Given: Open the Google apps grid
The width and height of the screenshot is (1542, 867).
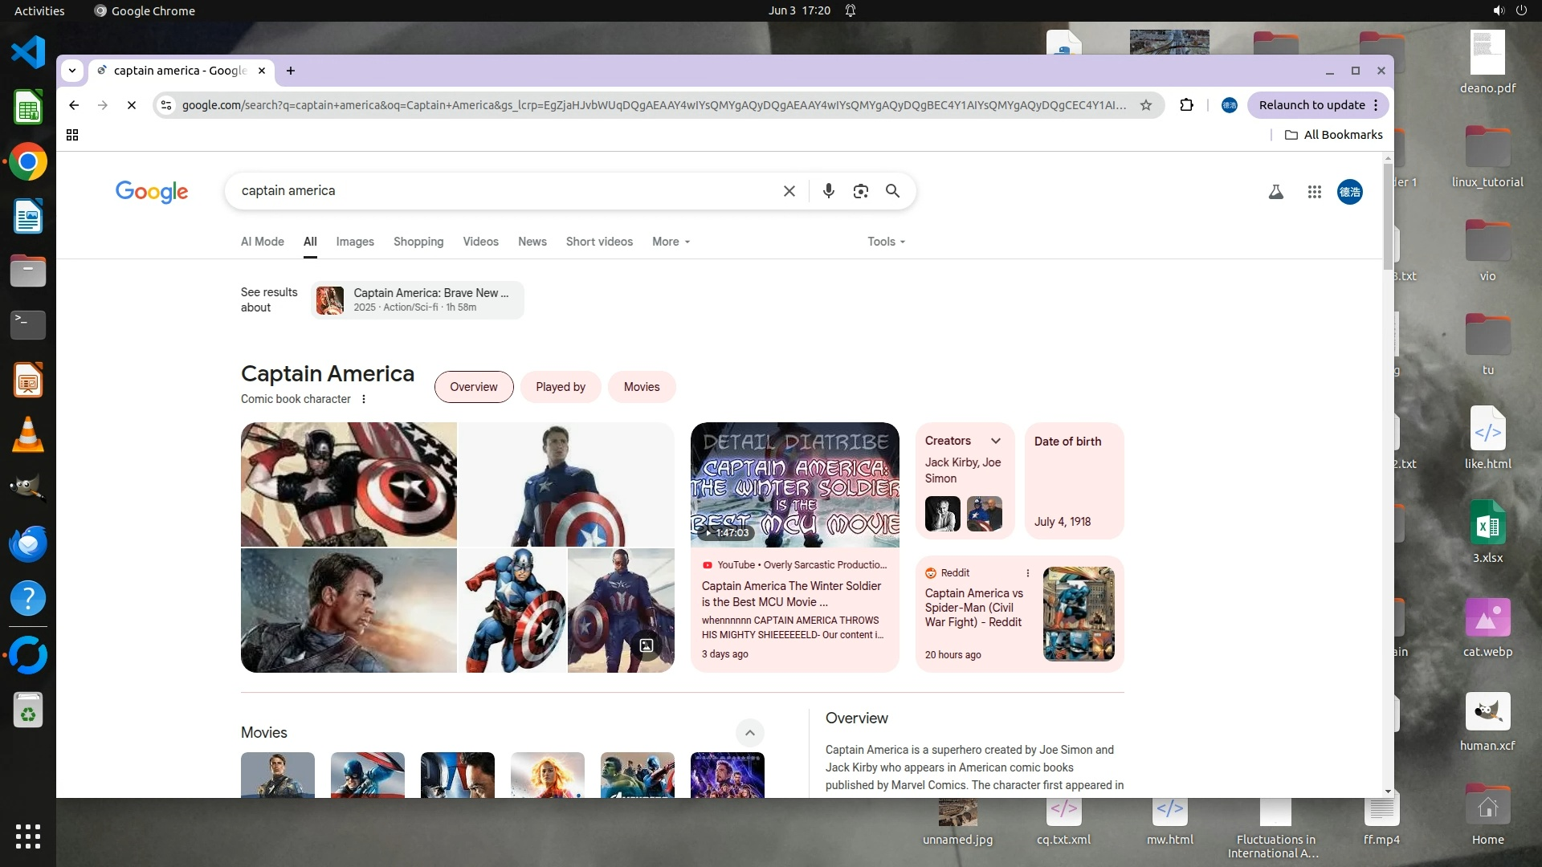Looking at the screenshot, I should (x=1314, y=192).
